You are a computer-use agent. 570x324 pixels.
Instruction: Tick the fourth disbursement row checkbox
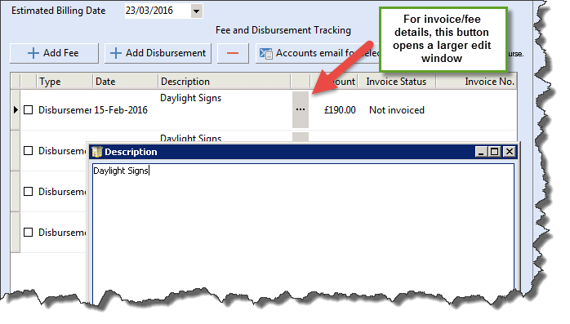pos(28,232)
